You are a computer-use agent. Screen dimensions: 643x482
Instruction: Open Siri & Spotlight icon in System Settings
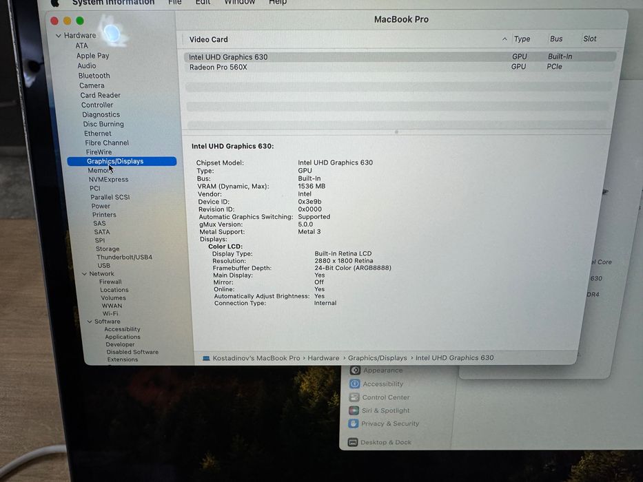pos(354,410)
